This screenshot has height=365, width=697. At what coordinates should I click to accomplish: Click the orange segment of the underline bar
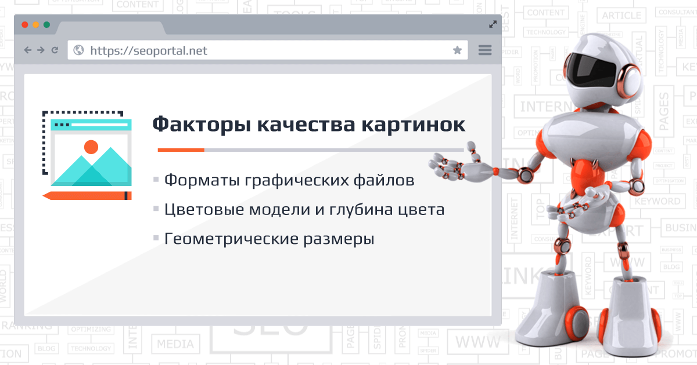(x=181, y=150)
